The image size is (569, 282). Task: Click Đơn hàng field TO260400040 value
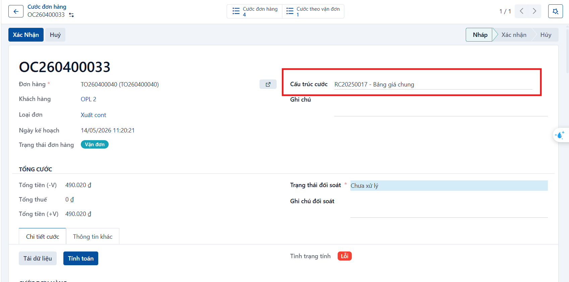pos(120,84)
